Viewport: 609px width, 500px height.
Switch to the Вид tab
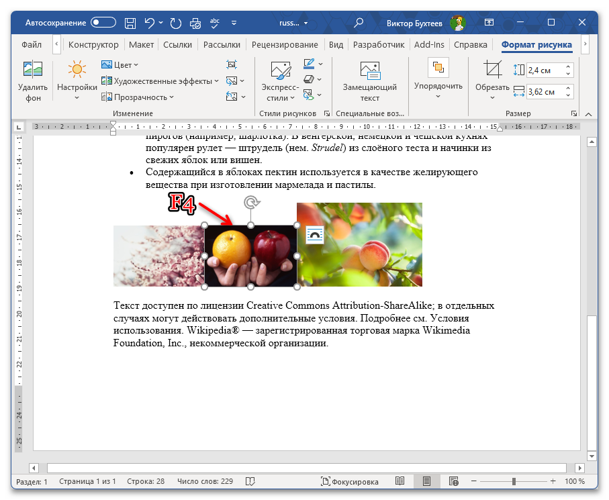click(336, 45)
